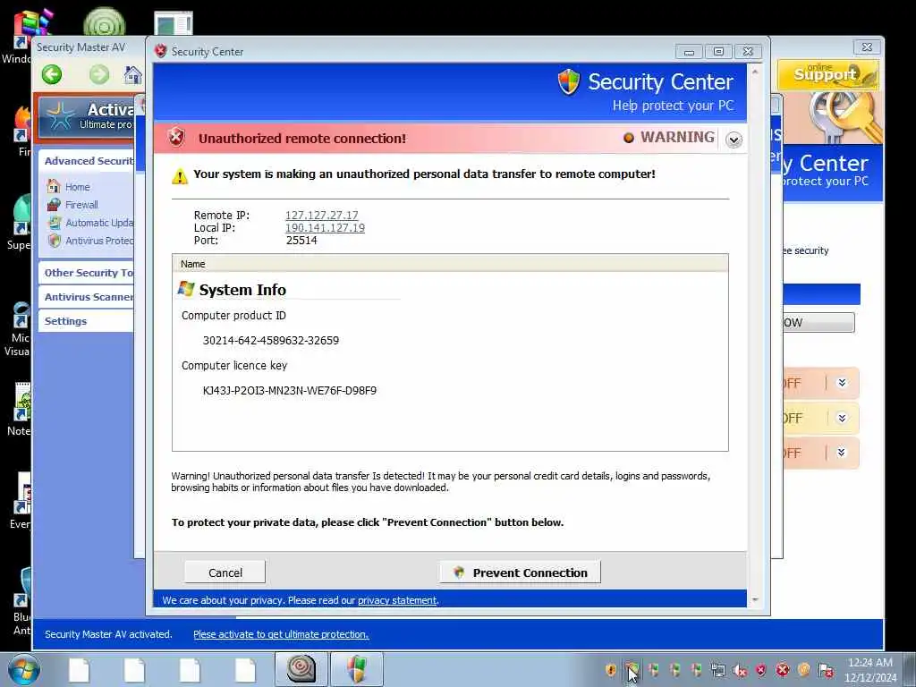Screen dimensions: 916x687
Task: Close the Security Master AV window
Action: point(867,47)
